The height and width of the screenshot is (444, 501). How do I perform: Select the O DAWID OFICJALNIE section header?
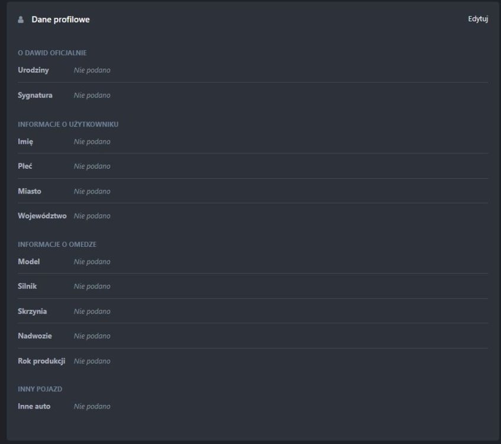(x=52, y=52)
